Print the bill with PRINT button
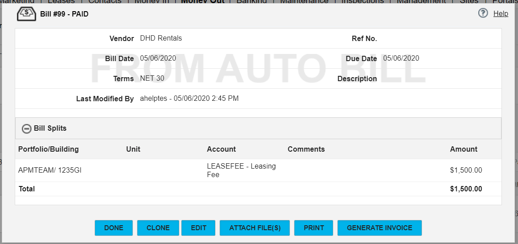The width and height of the screenshot is (518, 244). (314, 228)
